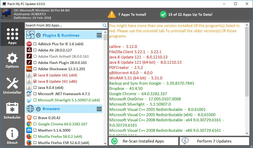253x148 pixels.
Task: Click the Java 9.0.4 icon
Action: (x=29, y=88)
